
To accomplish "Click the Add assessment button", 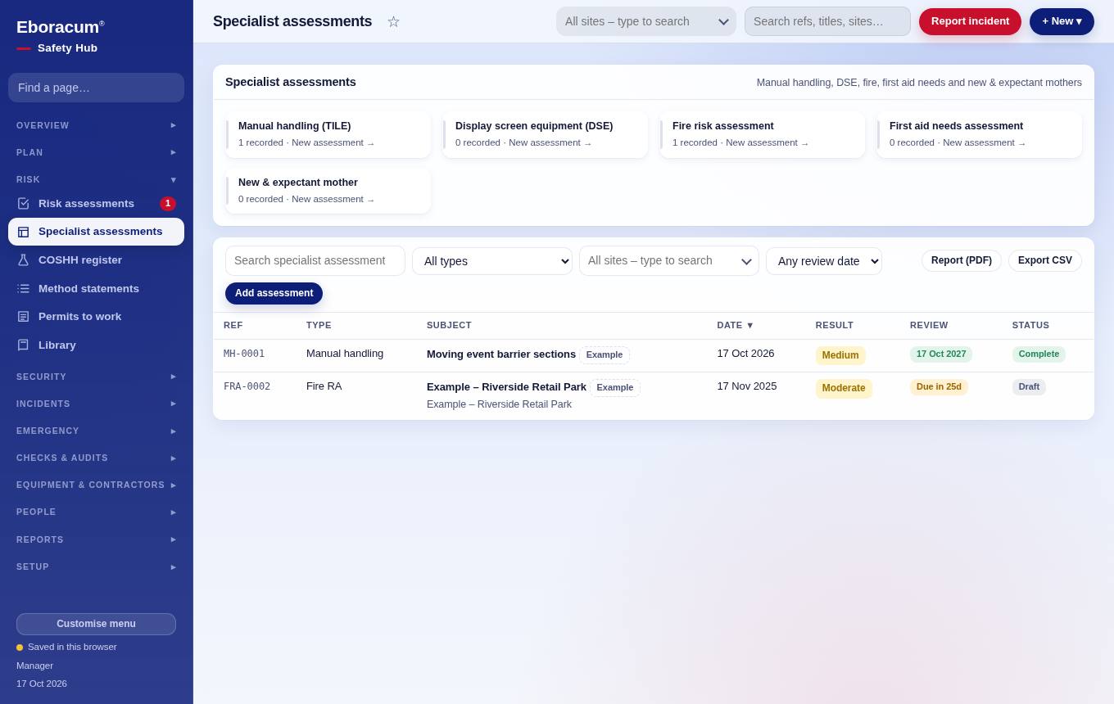I will pyautogui.click(x=274, y=293).
